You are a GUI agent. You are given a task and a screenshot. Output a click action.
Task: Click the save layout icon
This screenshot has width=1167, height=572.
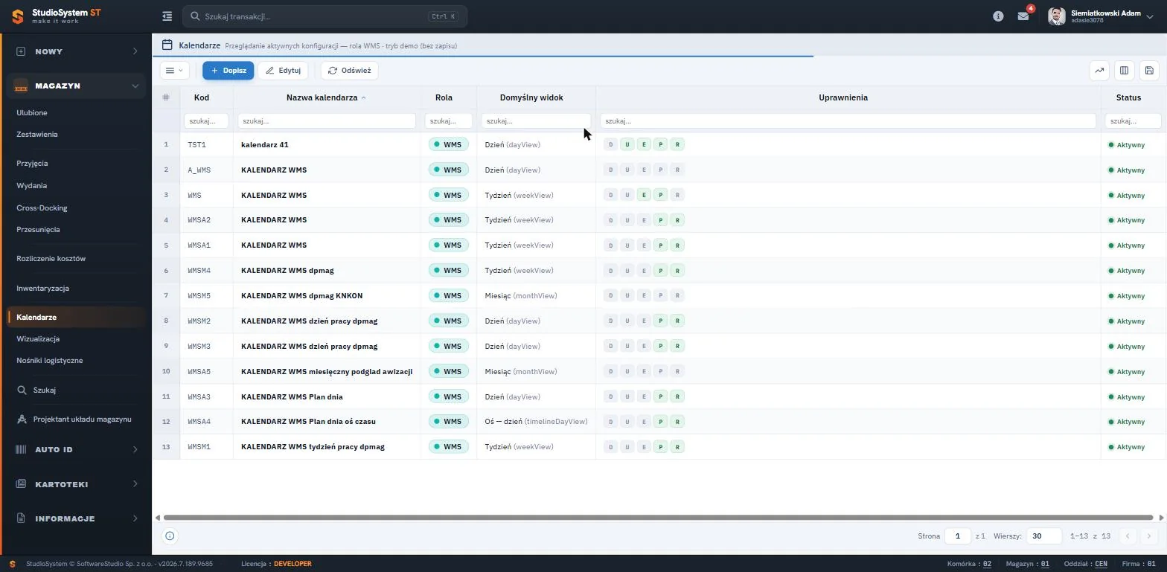[1149, 71]
